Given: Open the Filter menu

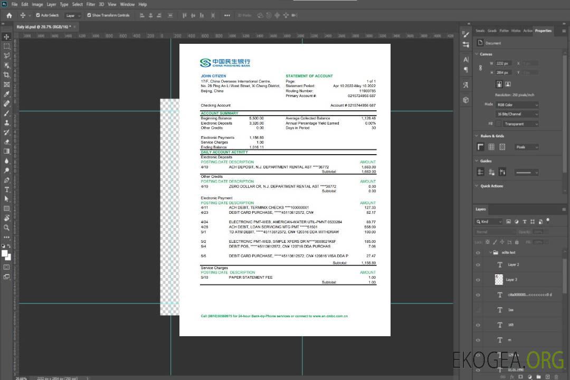Looking at the screenshot, I should click(x=91, y=4).
